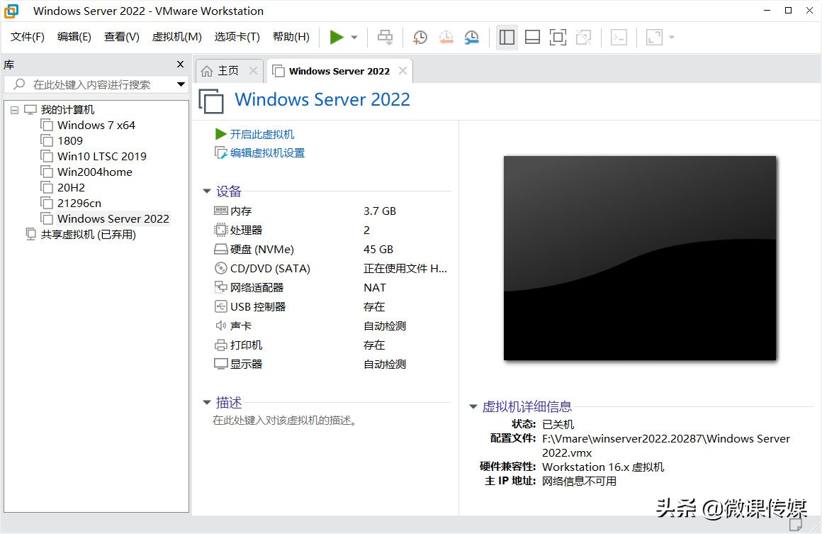Toggle the library sidebar view icon
This screenshot has width=822, height=534.
pyautogui.click(x=507, y=38)
